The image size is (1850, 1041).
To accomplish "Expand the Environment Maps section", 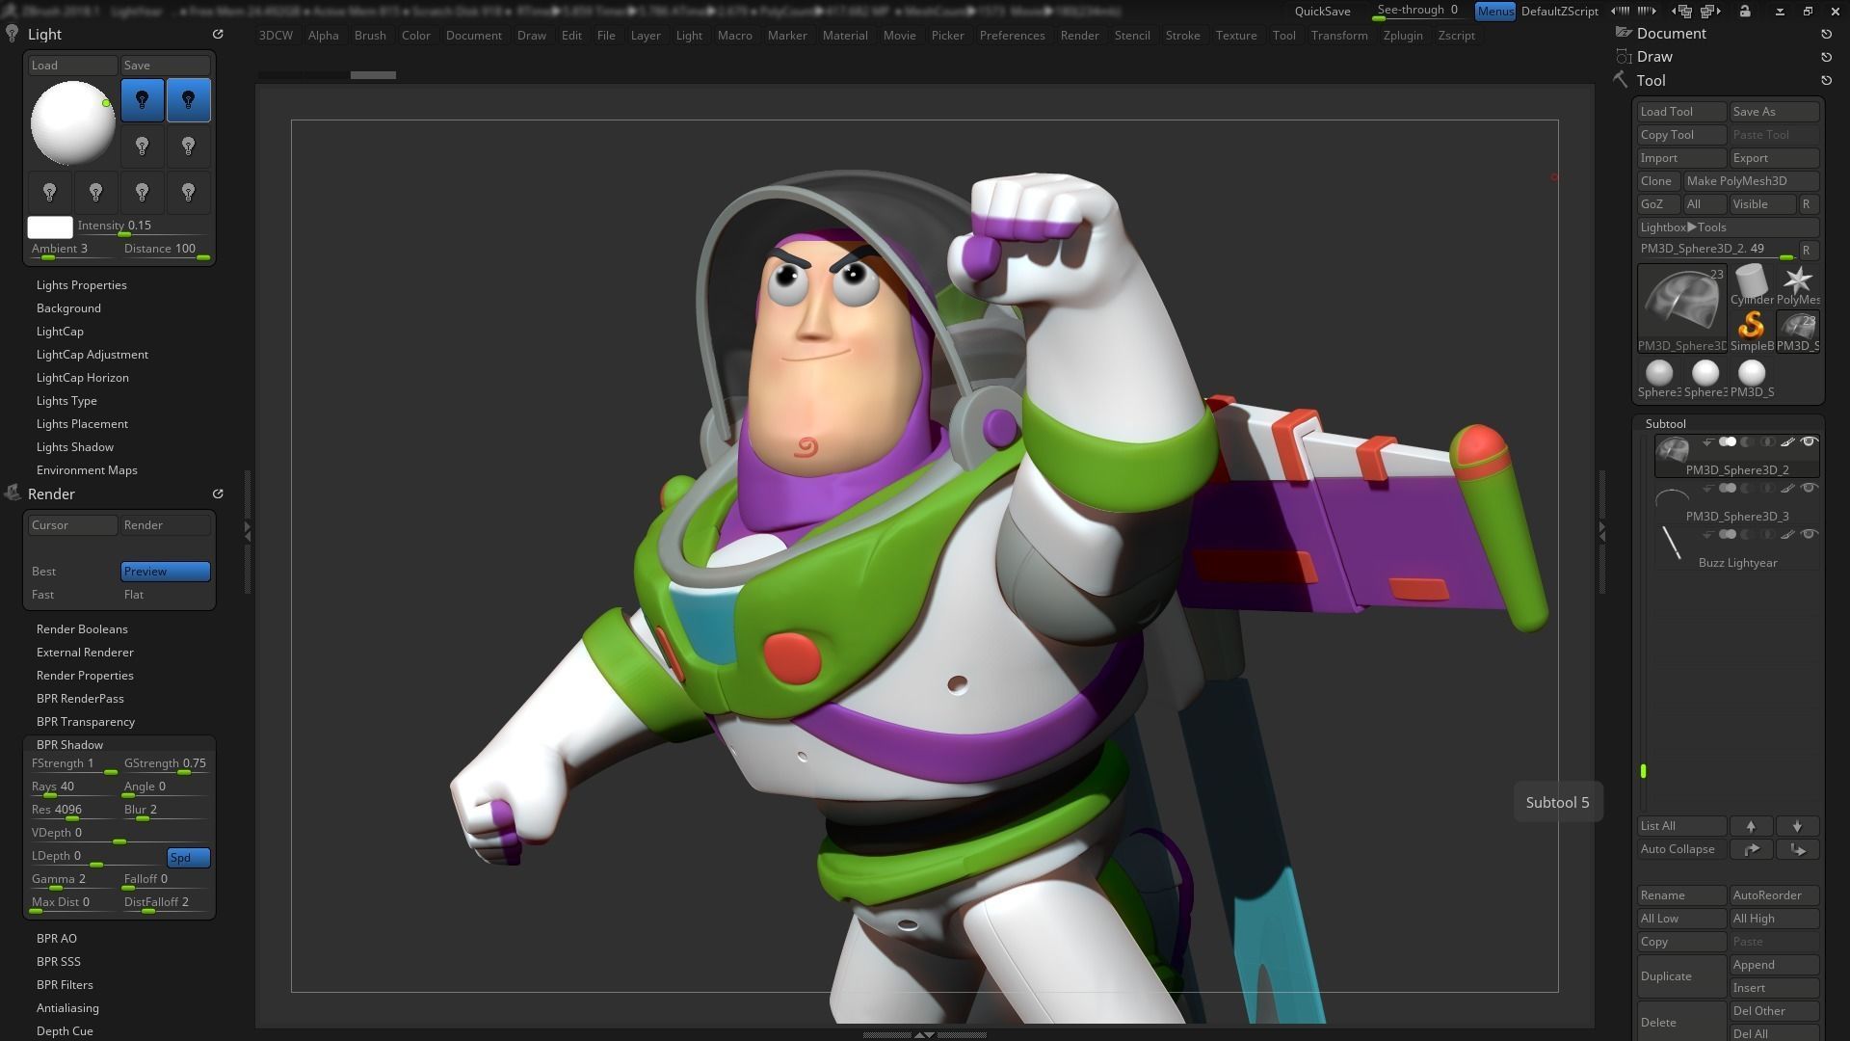I will (87, 470).
